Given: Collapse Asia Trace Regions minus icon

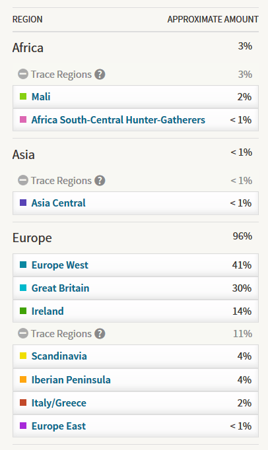Looking at the screenshot, I should (23, 181).
